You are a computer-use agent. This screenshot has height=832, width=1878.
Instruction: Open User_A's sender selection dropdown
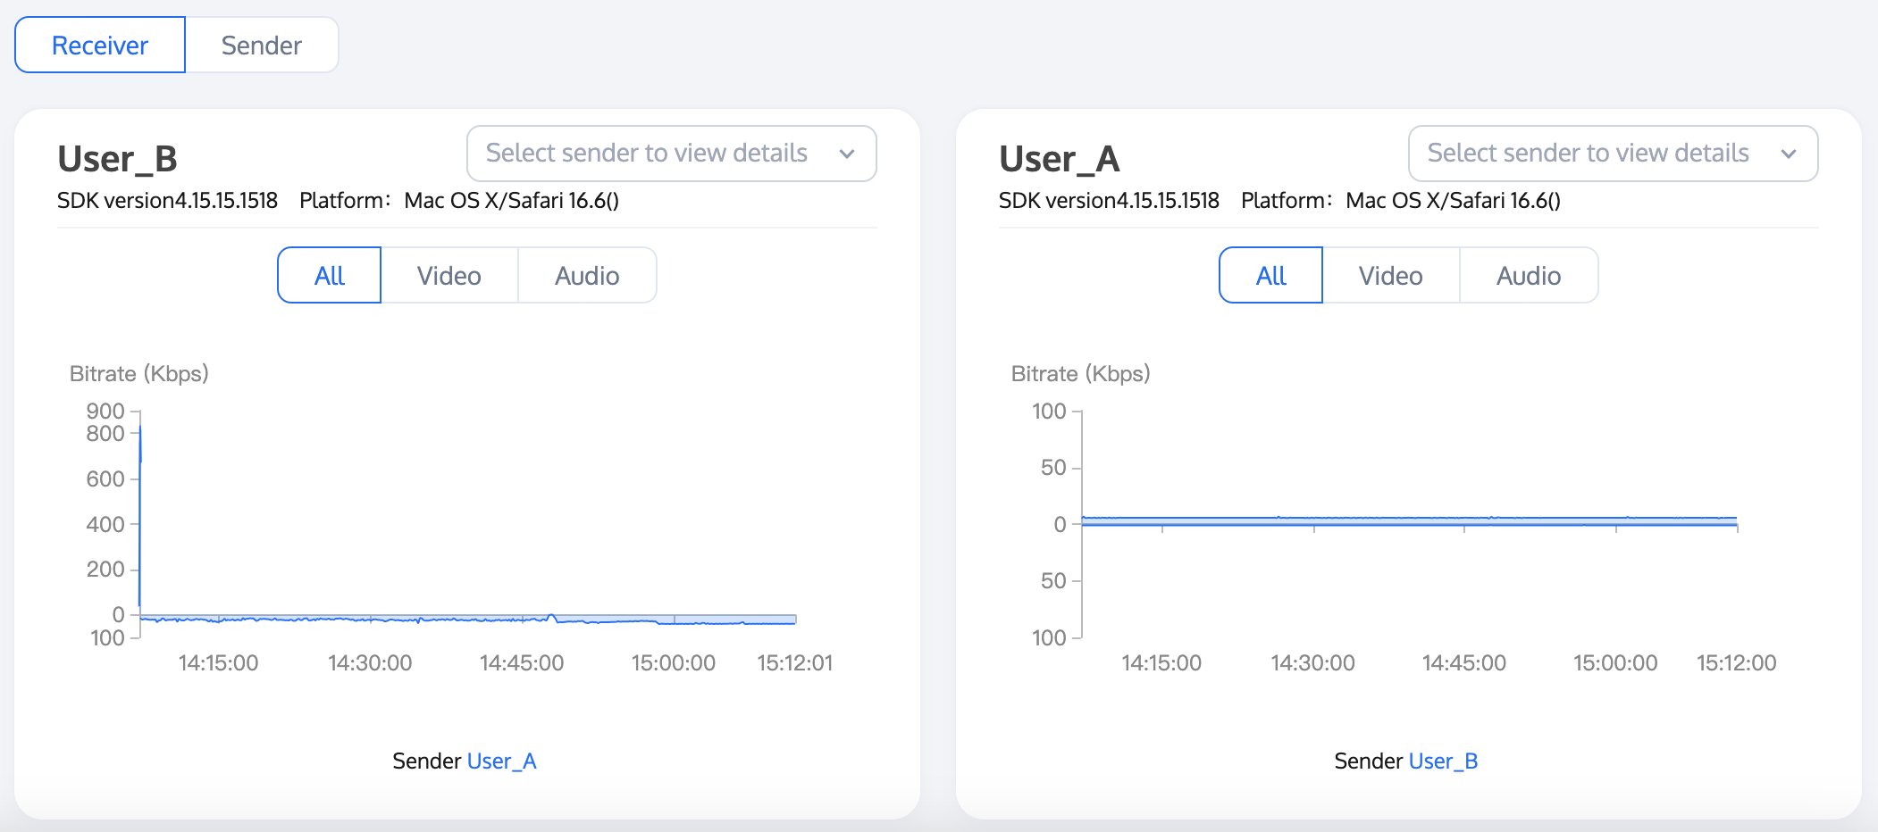click(x=1588, y=154)
